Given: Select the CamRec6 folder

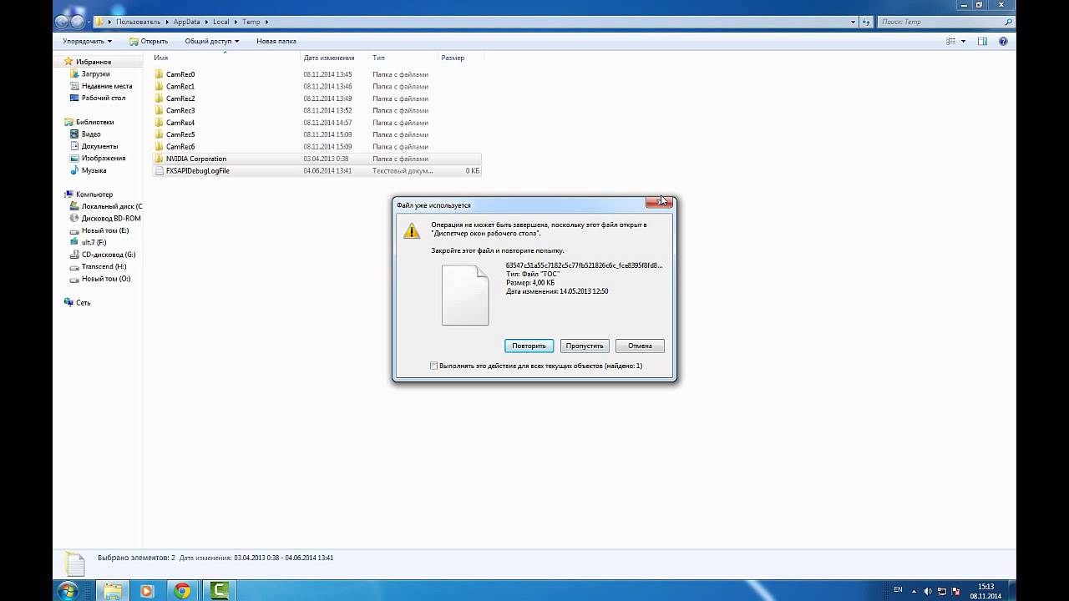Looking at the screenshot, I should pyautogui.click(x=180, y=147).
